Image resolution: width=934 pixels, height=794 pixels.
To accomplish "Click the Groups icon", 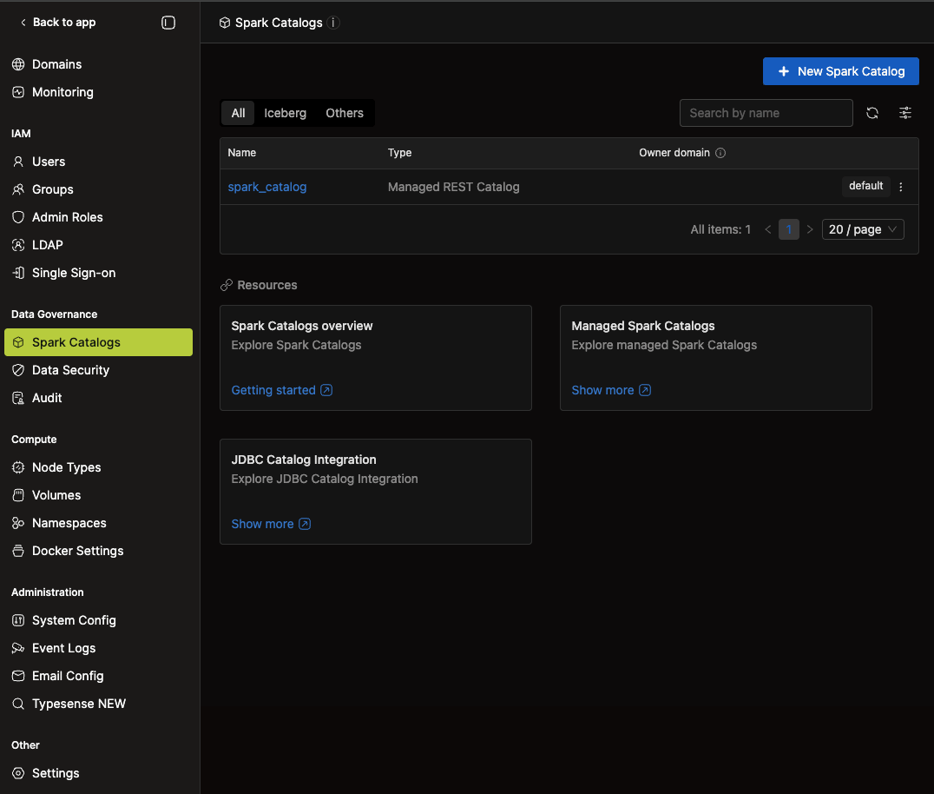I will pos(18,189).
